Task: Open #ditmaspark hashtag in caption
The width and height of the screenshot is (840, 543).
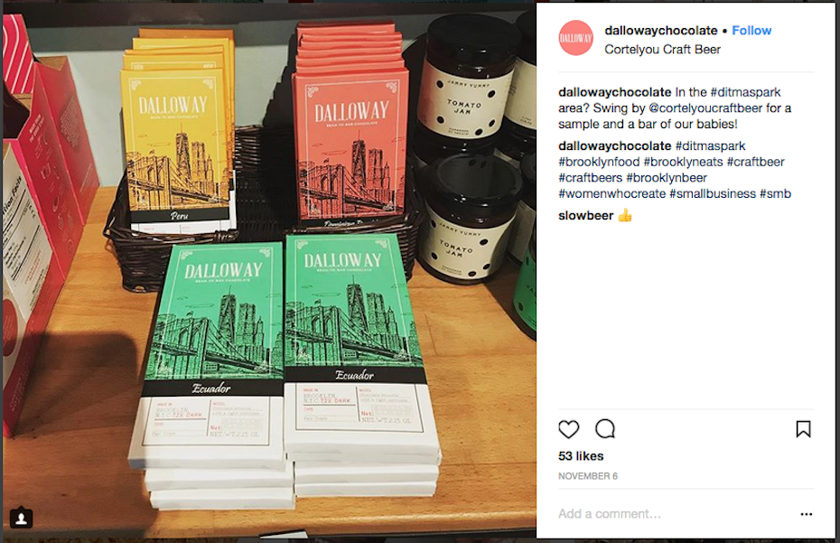Action: click(745, 92)
